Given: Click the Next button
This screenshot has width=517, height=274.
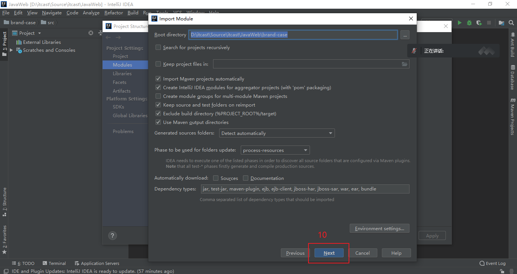Looking at the screenshot, I should 329,253.
